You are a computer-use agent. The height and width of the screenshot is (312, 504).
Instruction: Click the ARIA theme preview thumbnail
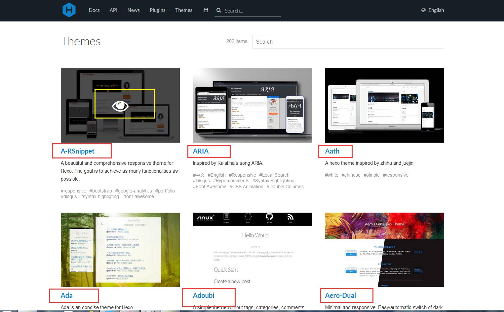[x=252, y=105]
